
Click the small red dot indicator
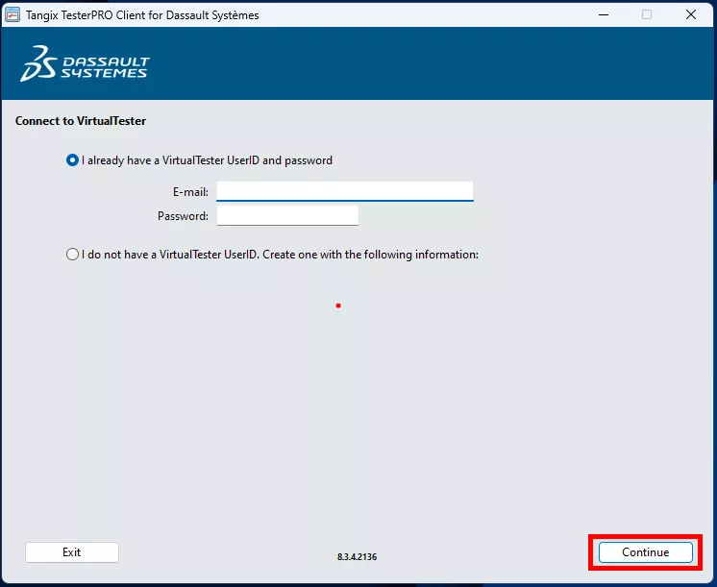tap(338, 306)
